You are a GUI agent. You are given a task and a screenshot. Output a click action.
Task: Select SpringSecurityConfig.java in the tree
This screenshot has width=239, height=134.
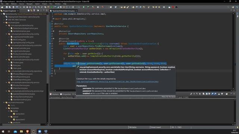click(x=23, y=42)
